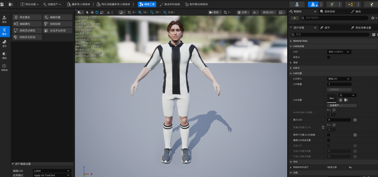This screenshot has width=378, height=177.
Task: Open the 曲线 curves tab
Action: click(x=356, y=12)
